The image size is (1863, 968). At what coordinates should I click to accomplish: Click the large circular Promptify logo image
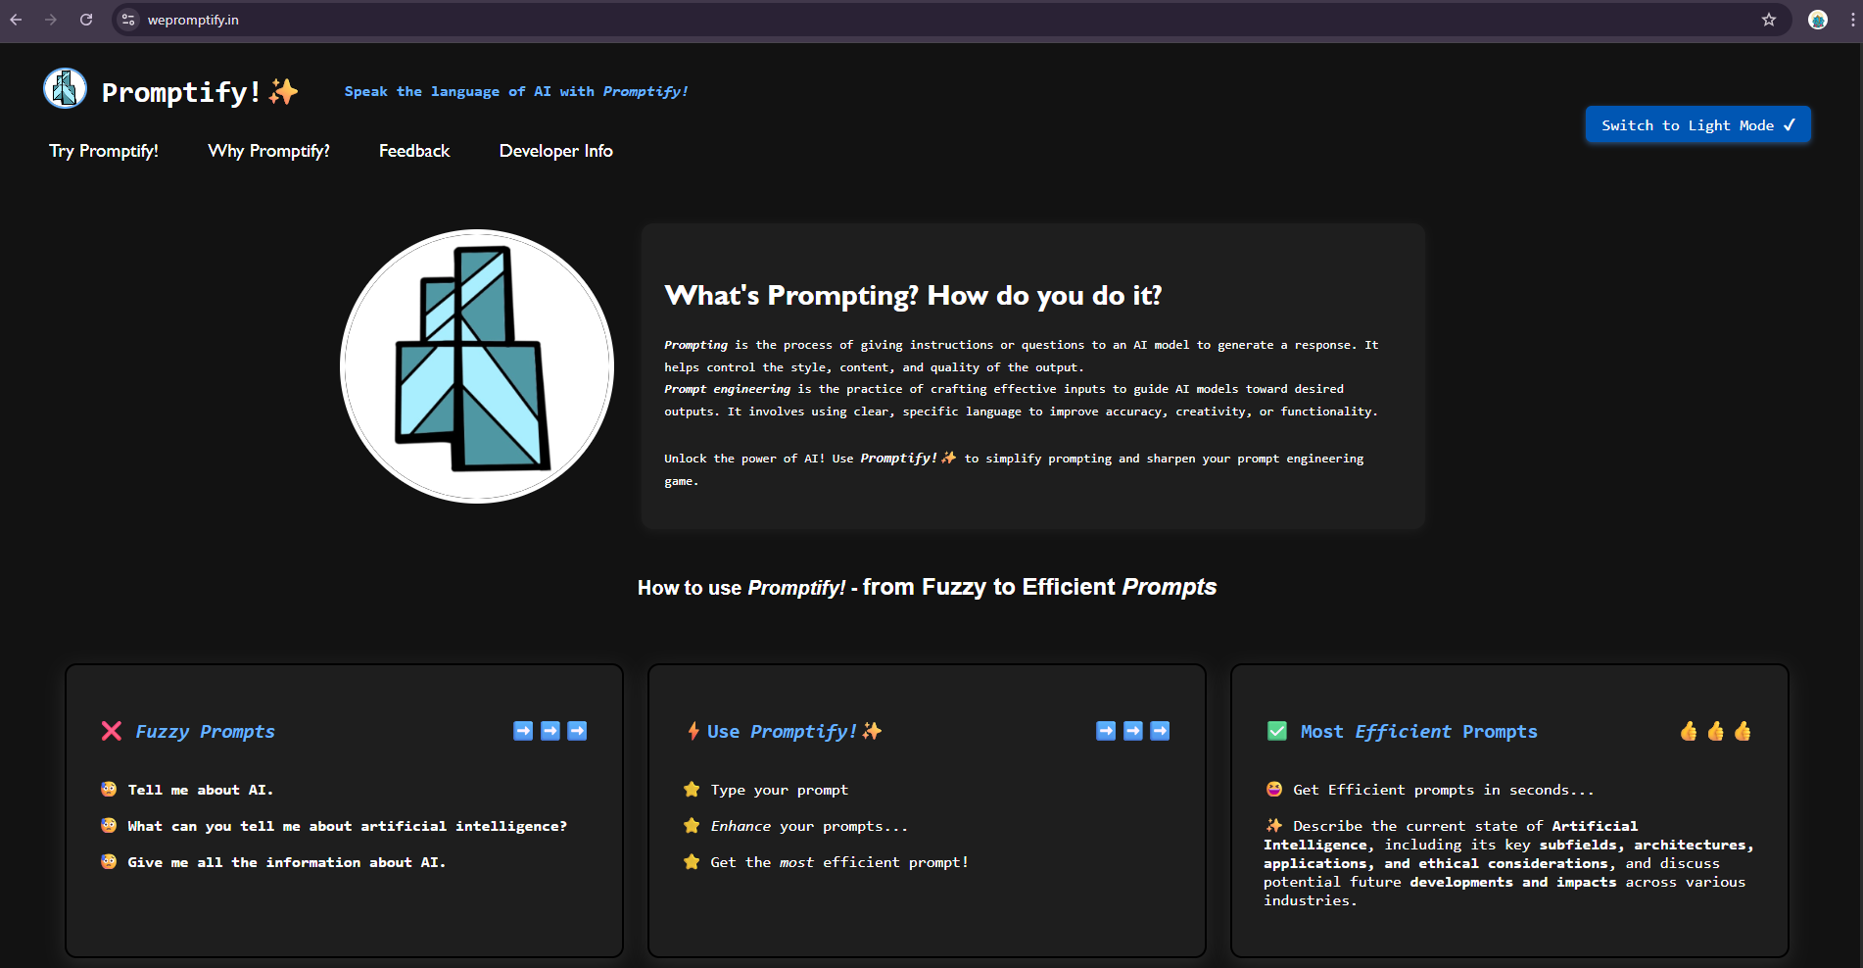coord(477,366)
